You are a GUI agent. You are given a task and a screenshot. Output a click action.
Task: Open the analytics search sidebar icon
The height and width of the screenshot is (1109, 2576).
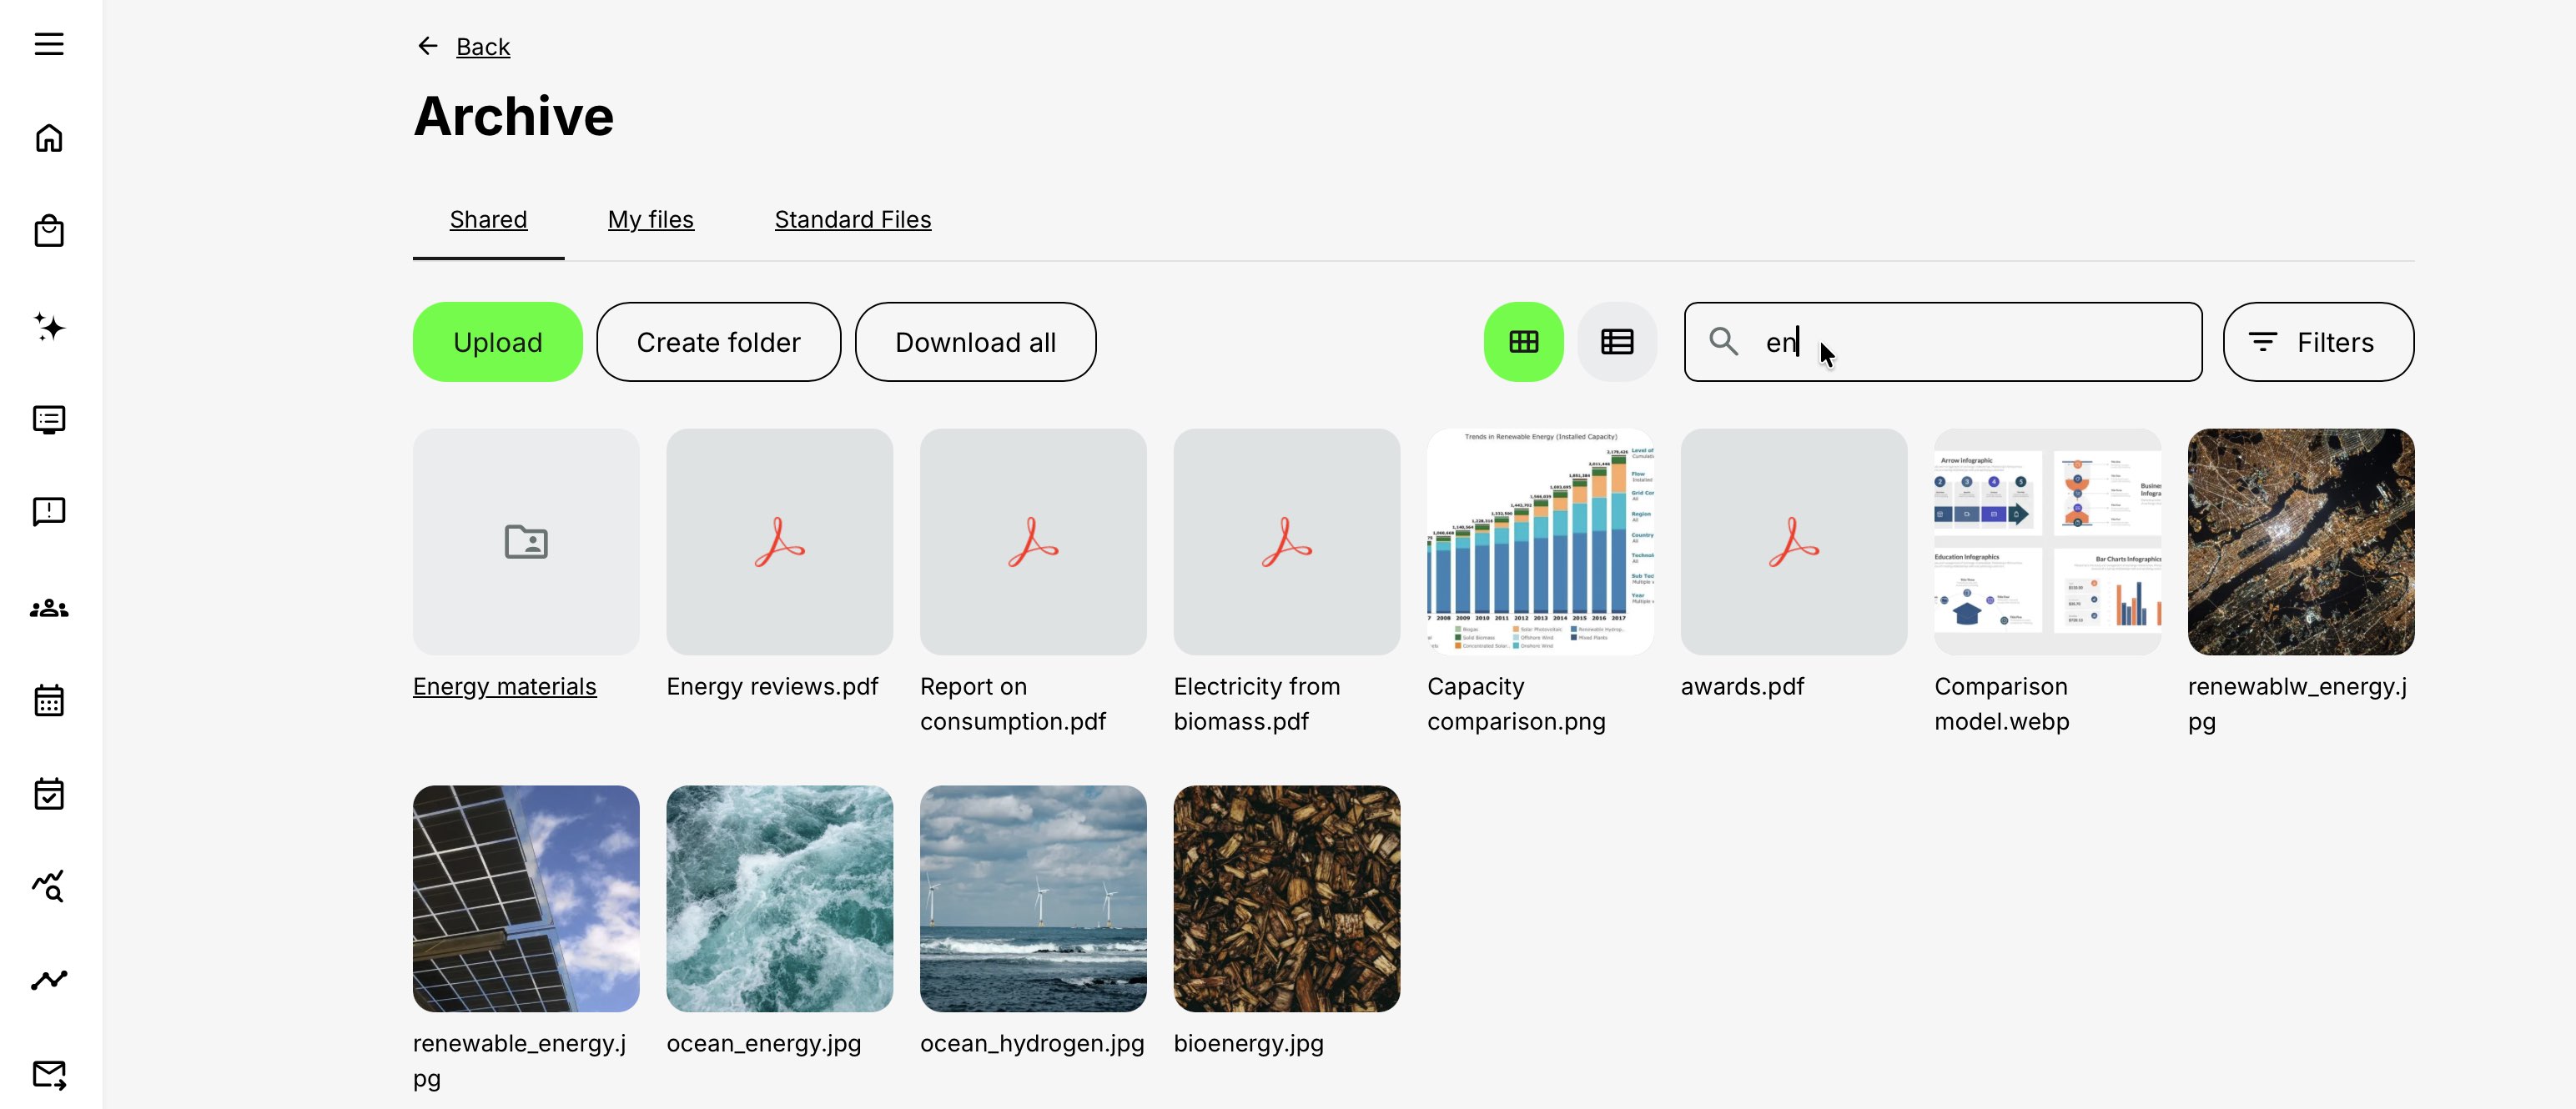[49, 886]
